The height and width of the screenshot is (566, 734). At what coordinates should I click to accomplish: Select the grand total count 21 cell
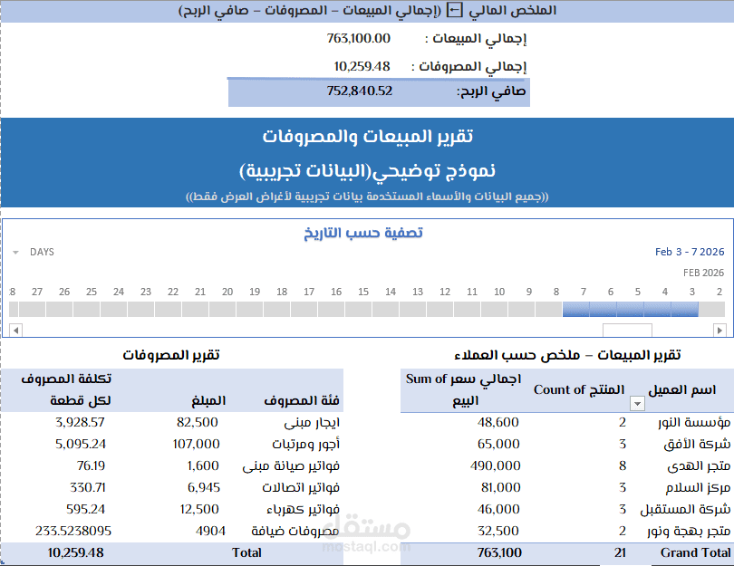pos(620,553)
